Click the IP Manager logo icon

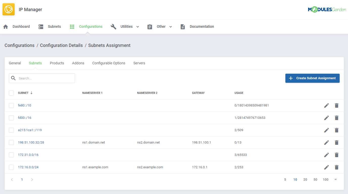point(8,9)
